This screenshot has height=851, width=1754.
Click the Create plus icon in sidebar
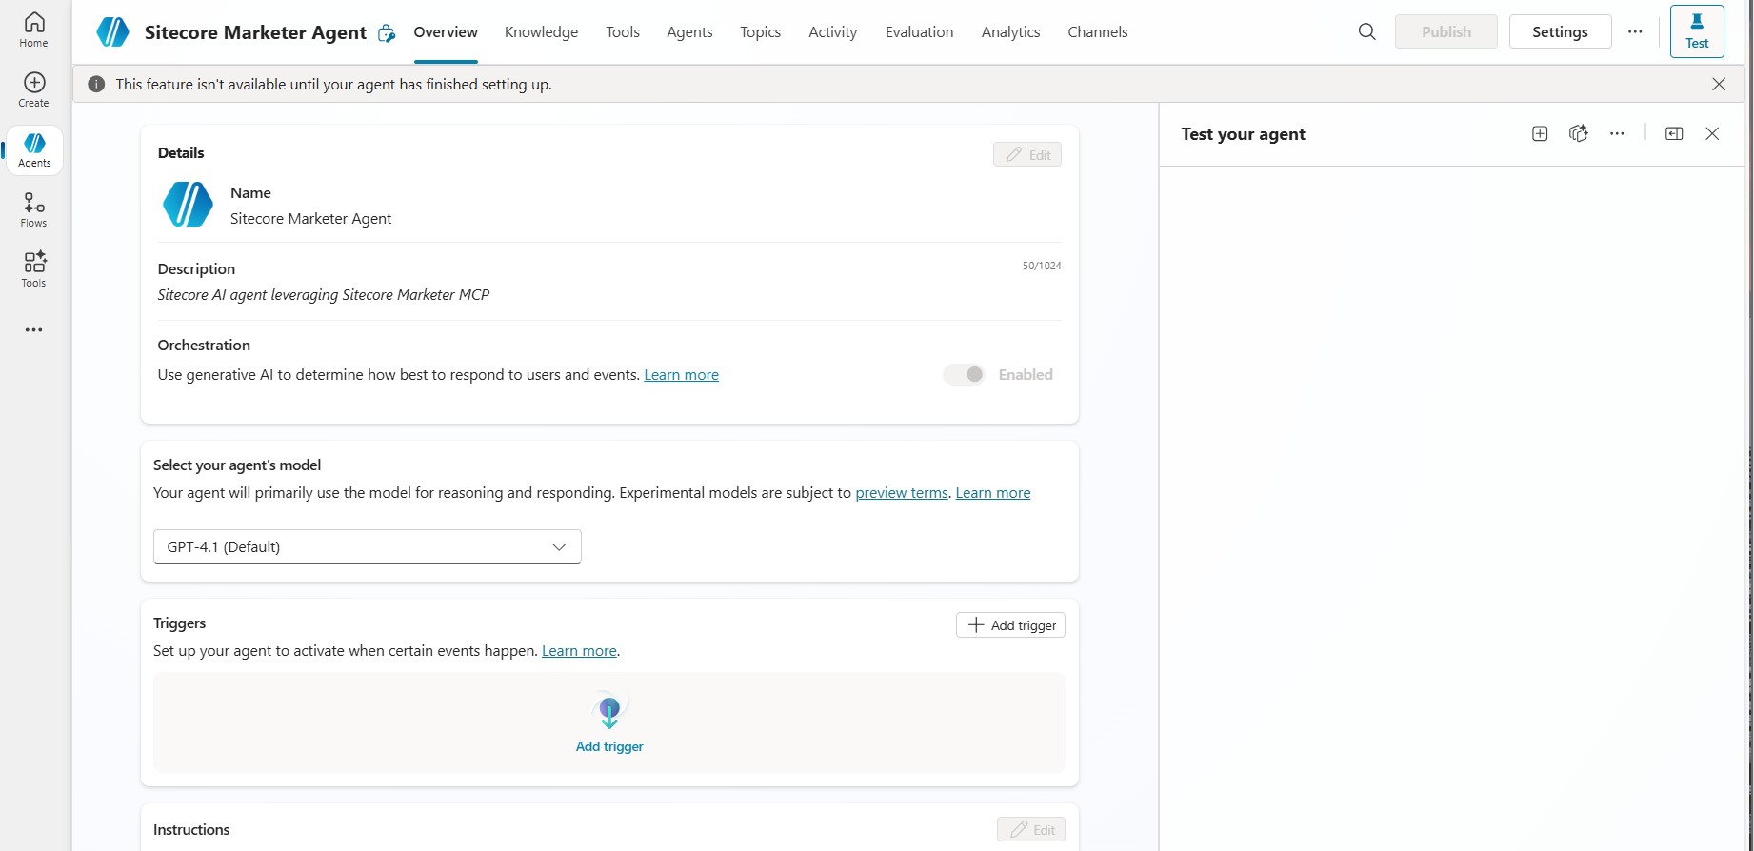pos(34,89)
